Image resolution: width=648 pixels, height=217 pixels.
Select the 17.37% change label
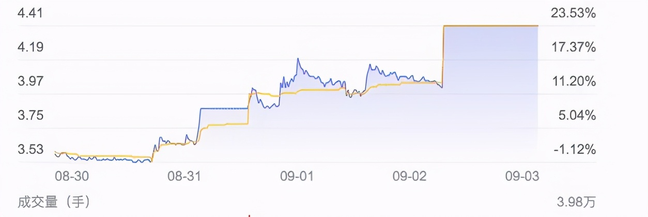(573, 48)
